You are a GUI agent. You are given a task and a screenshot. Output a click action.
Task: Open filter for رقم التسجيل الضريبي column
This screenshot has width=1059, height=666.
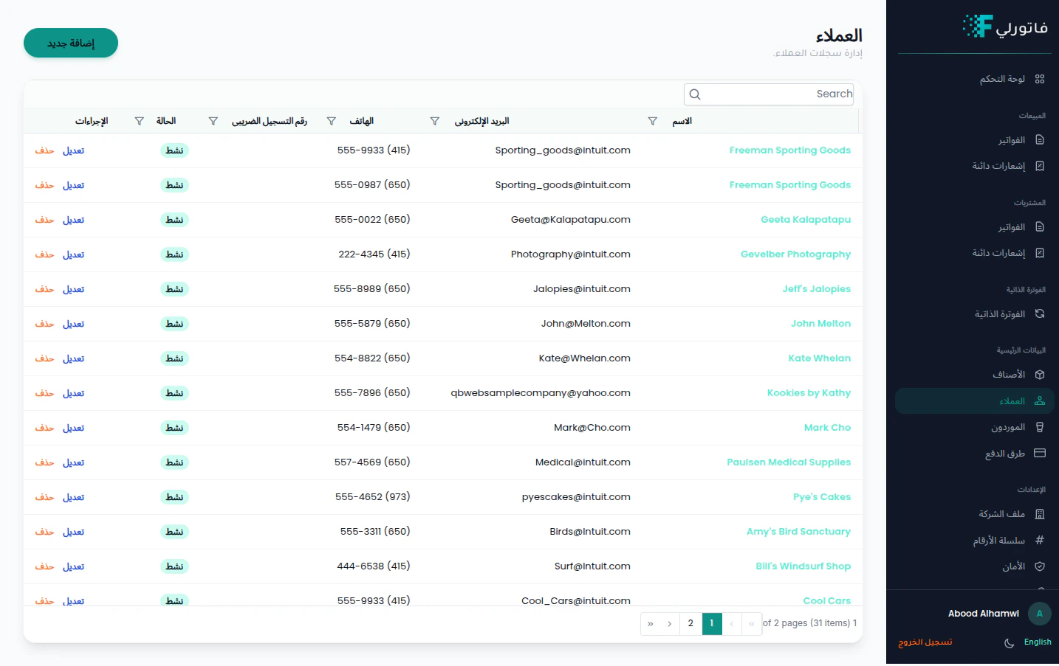213,121
